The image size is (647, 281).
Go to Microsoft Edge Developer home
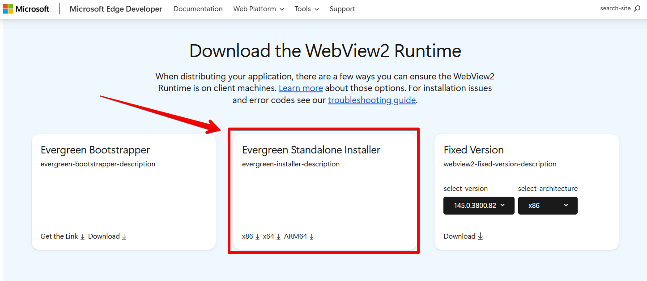[x=116, y=9]
